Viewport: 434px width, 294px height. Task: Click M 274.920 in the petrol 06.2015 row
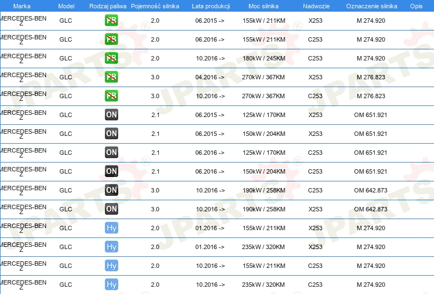click(371, 21)
